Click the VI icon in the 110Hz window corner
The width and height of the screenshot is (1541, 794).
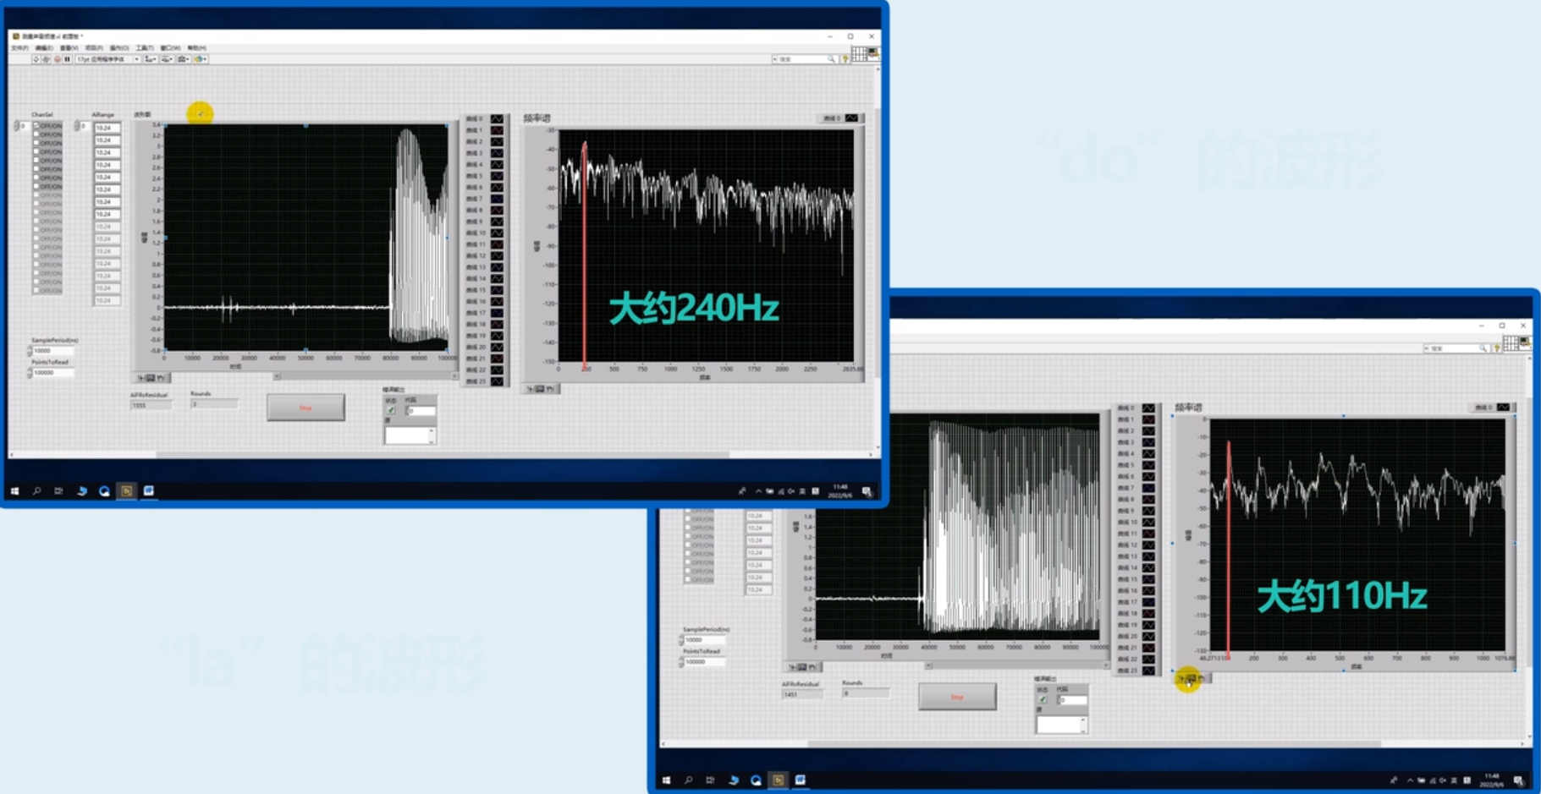click(1524, 343)
